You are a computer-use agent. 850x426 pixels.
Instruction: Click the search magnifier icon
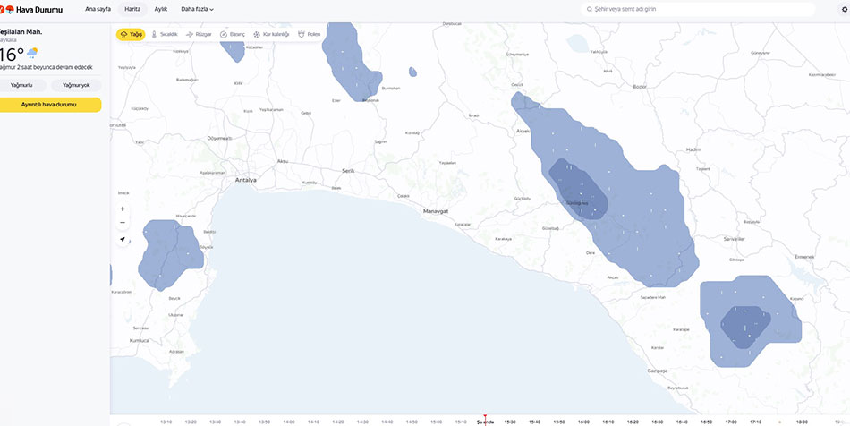coord(590,9)
